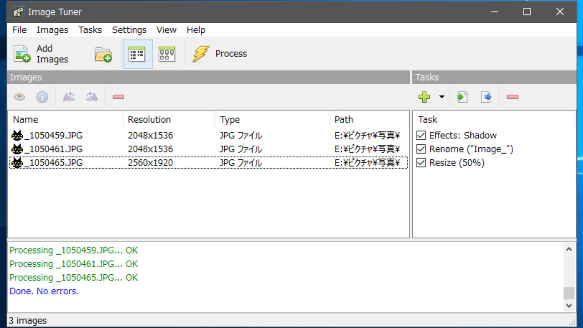Viewport: 583px width, 328px height.
Task: Select the _1050461.JPG file row
Action: pos(208,149)
